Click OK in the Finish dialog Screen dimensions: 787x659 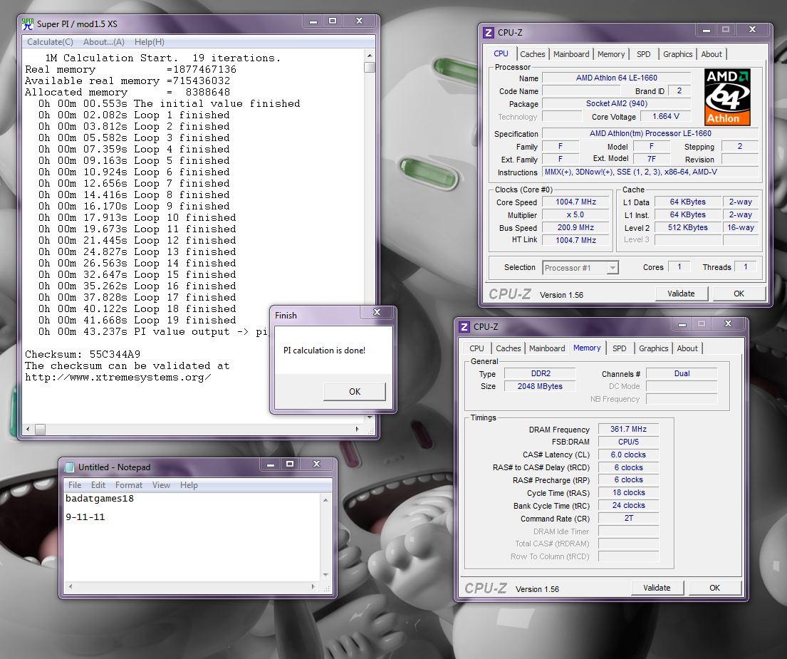[x=355, y=392]
